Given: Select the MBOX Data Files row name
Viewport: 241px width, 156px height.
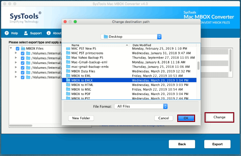Looking at the screenshot, I should pos(83,71).
